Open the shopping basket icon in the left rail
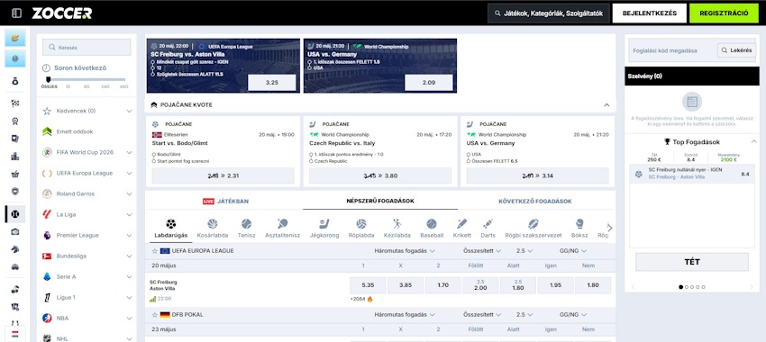This screenshot has height=342, width=766. pyautogui.click(x=15, y=175)
